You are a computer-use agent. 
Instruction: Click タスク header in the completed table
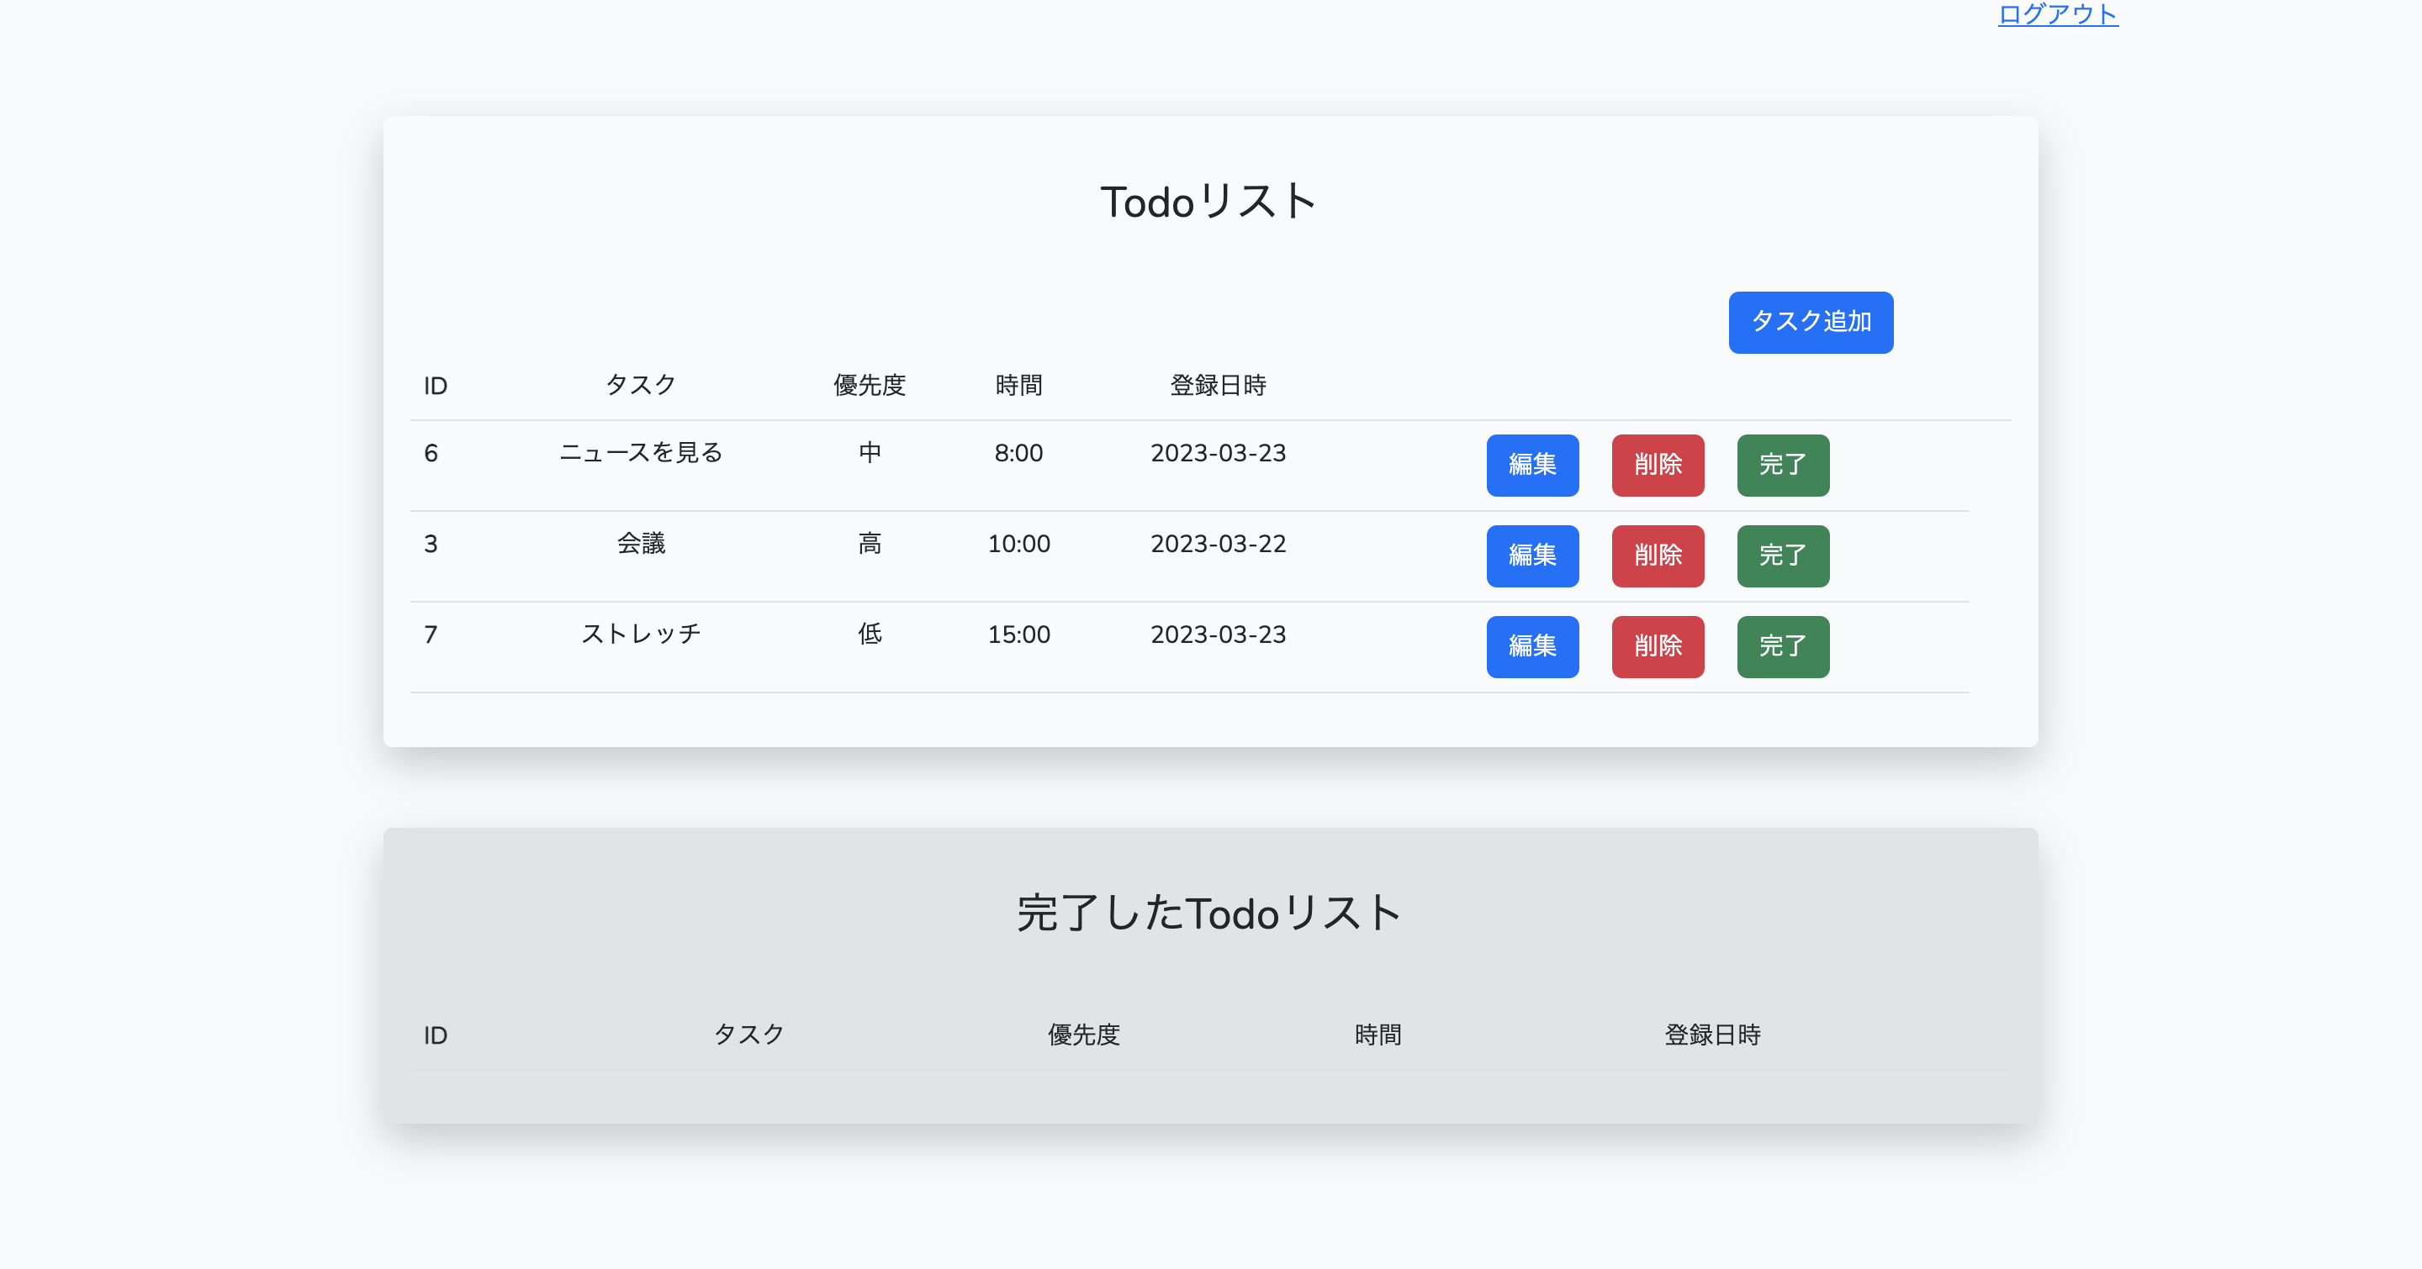click(x=748, y=1035)
